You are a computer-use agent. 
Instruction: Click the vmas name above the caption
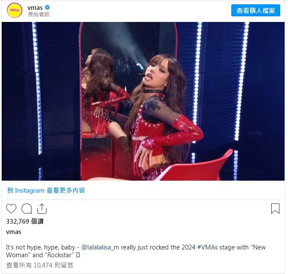point(14,232)
